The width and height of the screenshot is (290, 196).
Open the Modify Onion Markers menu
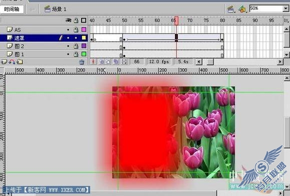(124, 62)
